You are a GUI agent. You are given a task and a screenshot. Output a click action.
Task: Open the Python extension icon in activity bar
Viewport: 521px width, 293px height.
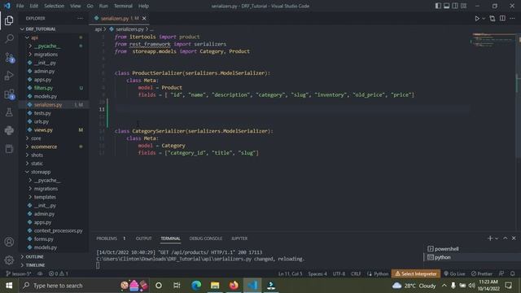9,130
